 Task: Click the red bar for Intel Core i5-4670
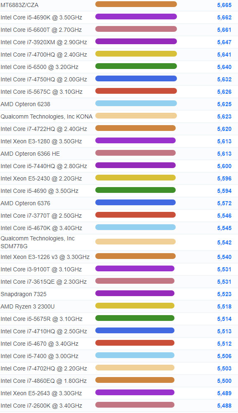(134, 343)
